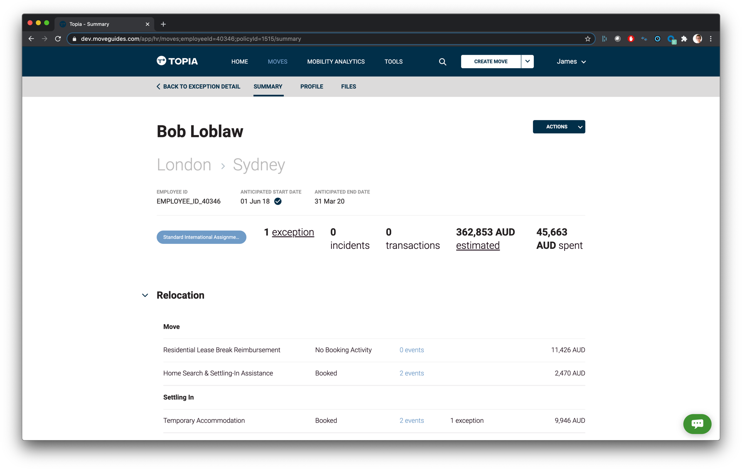The height and width of the screenshot is (469, 742).
Task: Click the 11,426 AUD amount
Action: 568,350
